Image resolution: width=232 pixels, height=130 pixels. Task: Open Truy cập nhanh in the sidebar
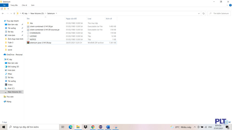coord(13,21)
